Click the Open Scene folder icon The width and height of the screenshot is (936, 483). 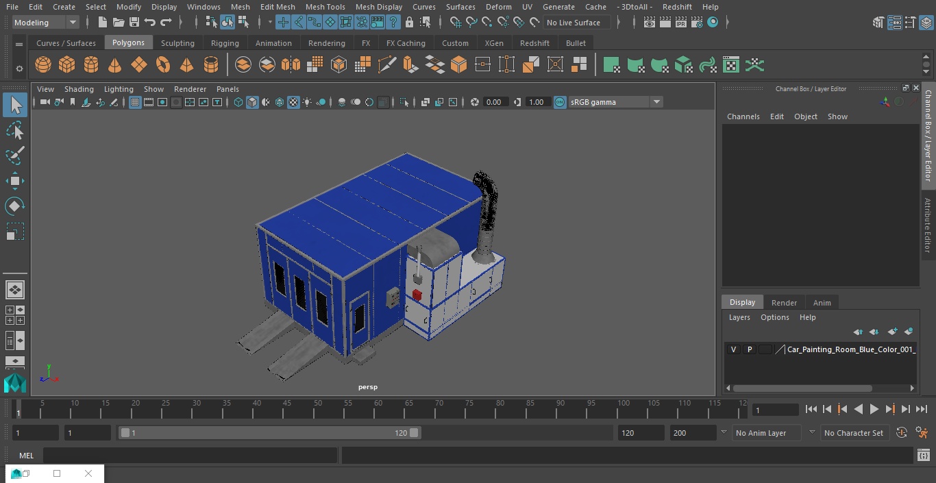[118, 23]
